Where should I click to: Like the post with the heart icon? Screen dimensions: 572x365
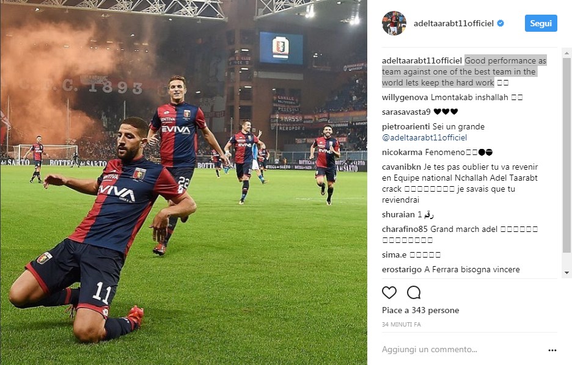[x=389, y=292]
